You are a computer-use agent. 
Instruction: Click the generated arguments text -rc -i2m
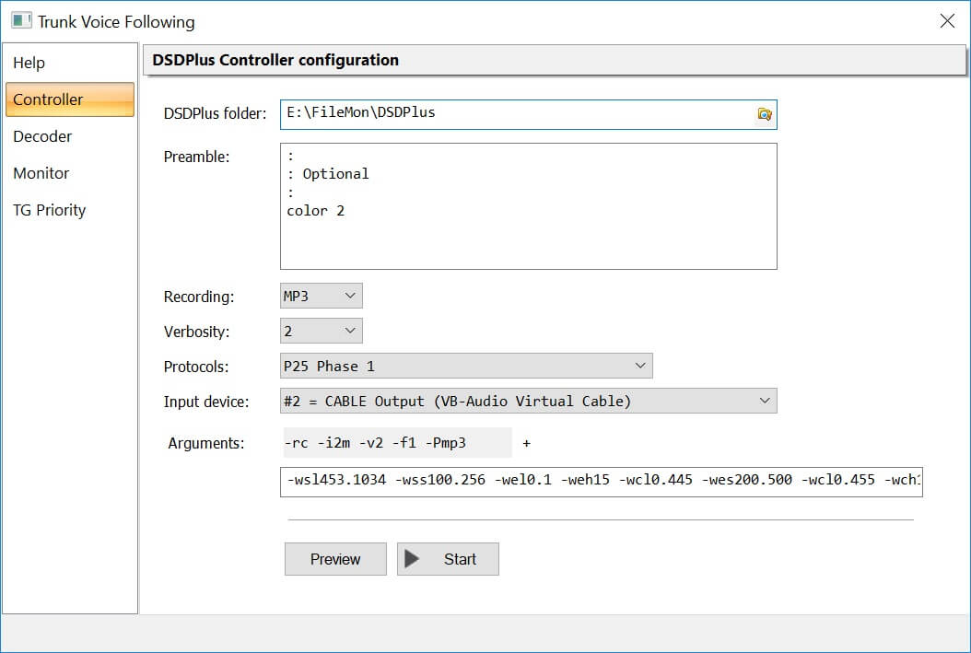pyautogui.click(x=376, y=443)
